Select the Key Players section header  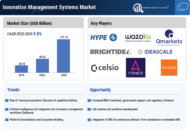pos(101,24)
